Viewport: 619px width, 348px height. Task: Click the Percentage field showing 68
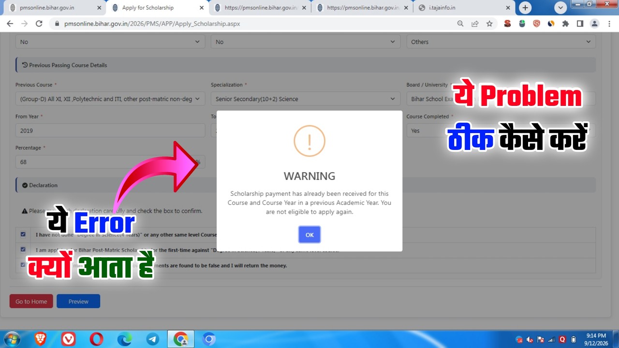tap(110, 162)
